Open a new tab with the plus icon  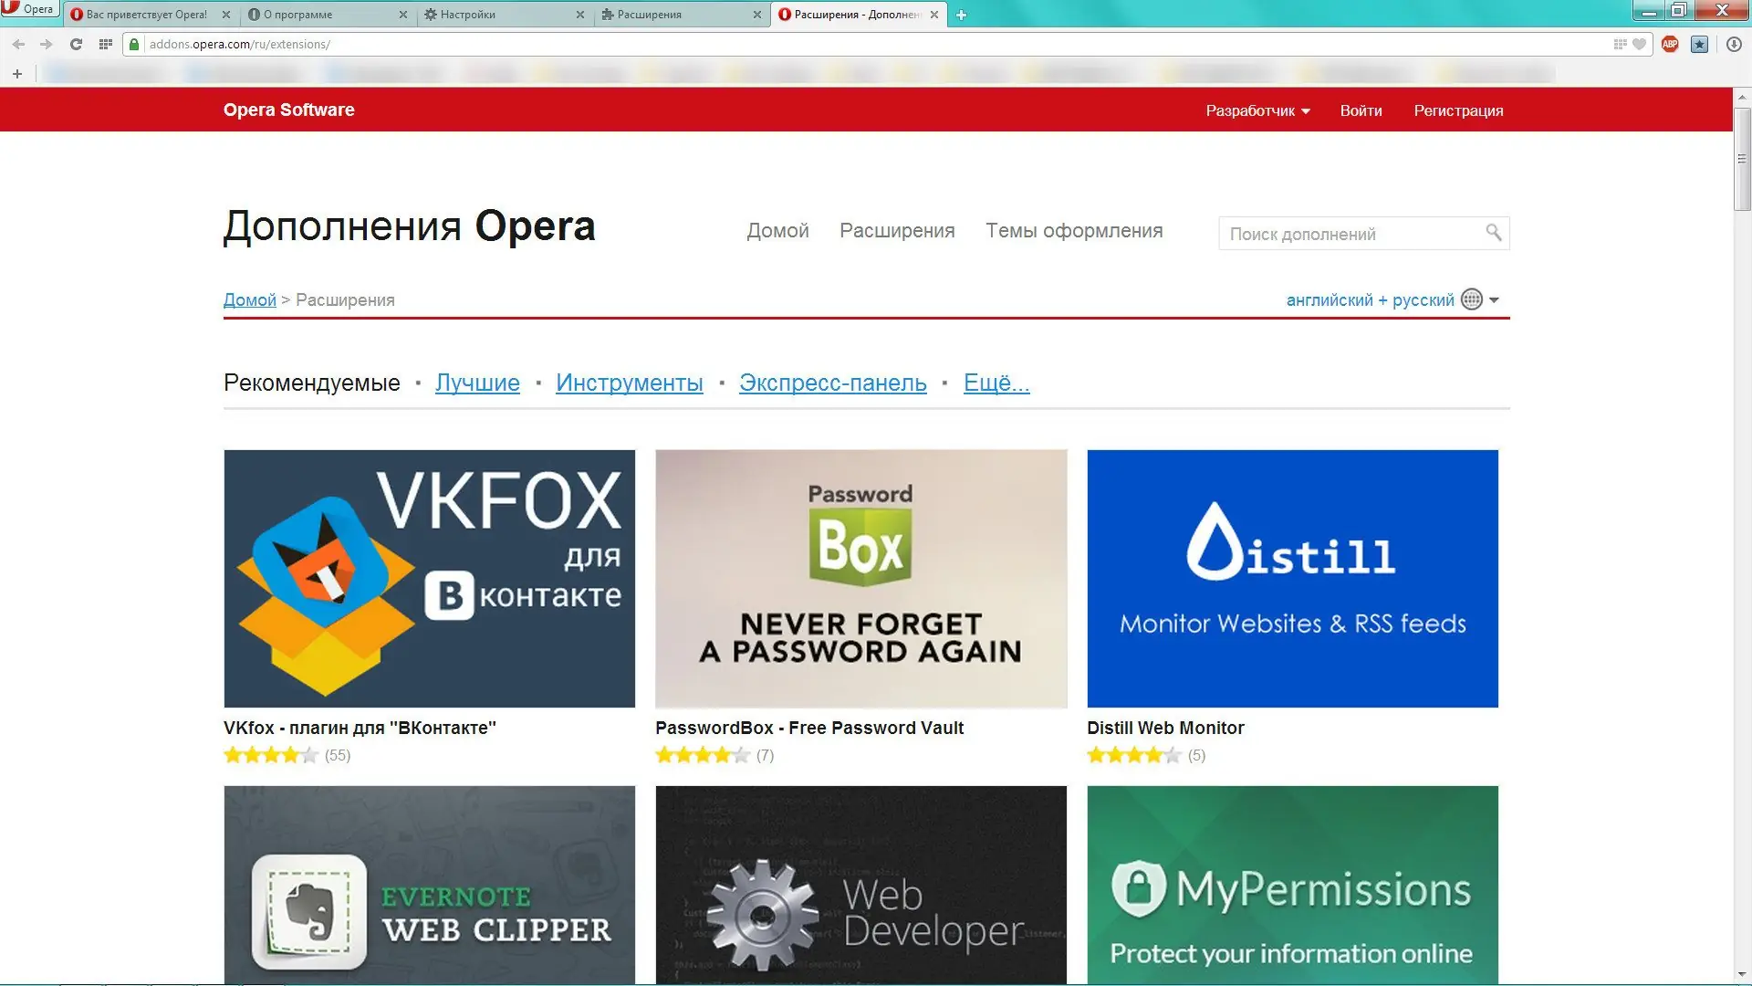pyautogui.click(x=961, y=15)
